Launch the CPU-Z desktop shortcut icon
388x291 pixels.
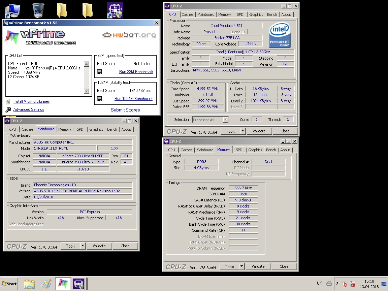[x=115, y=10]
